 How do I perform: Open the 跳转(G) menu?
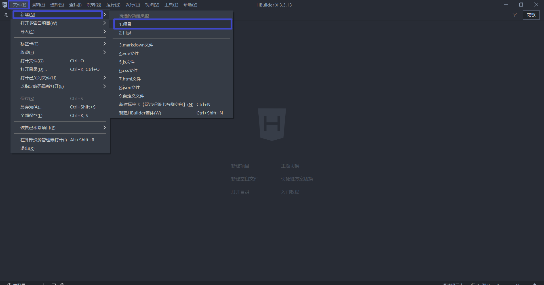click(94, 5)
